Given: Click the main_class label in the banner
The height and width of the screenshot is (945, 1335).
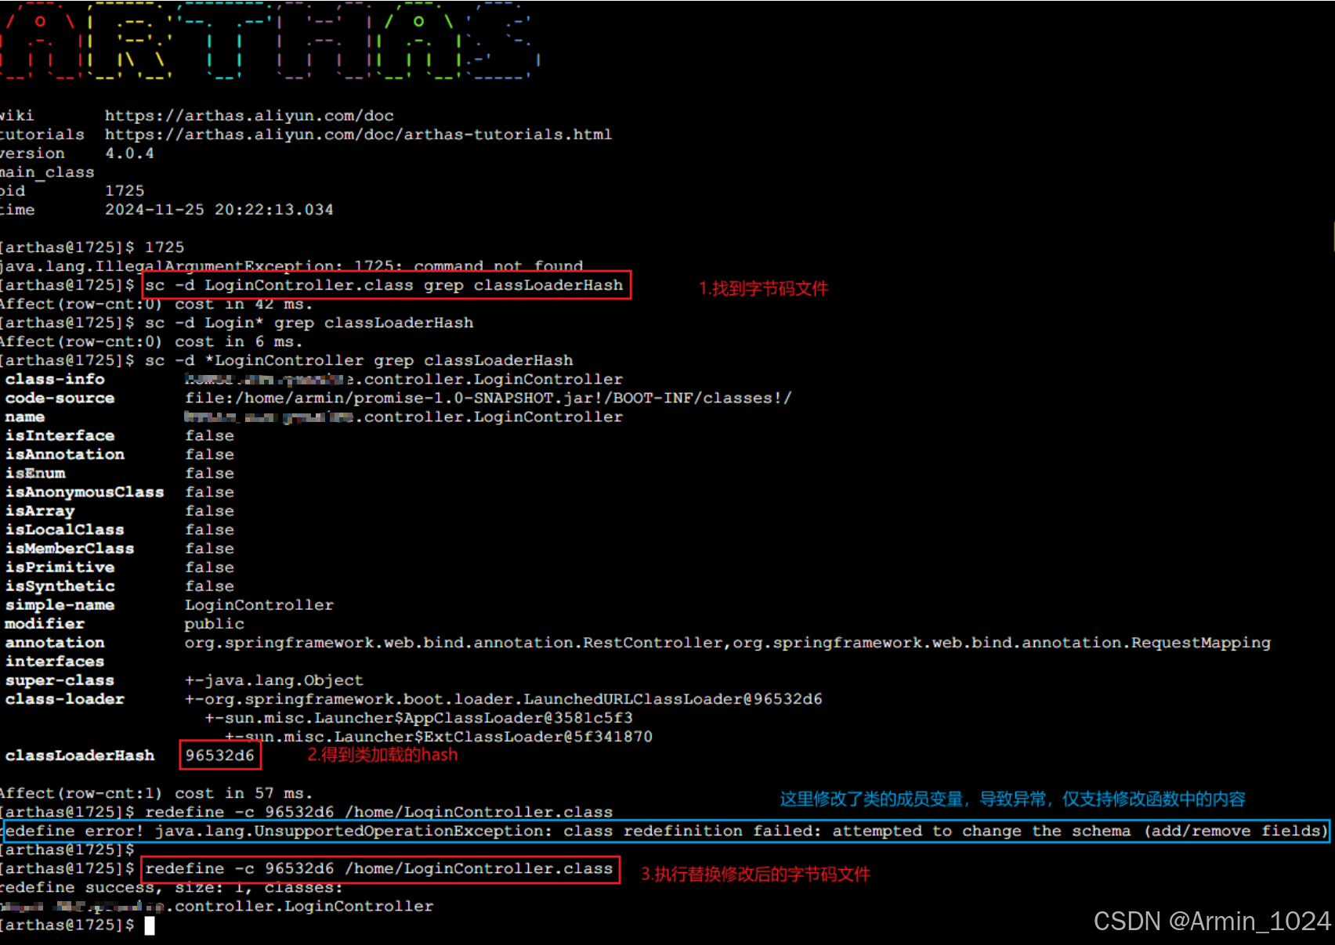Looking at the screenshot, I should (x=47, y=172).
